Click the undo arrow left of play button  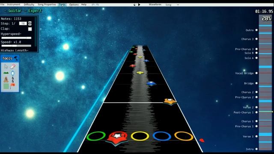point(135,5)
